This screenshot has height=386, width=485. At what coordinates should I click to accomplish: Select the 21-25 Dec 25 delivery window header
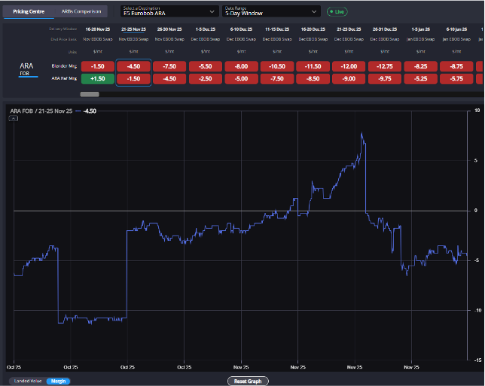(x=349, y=29)
